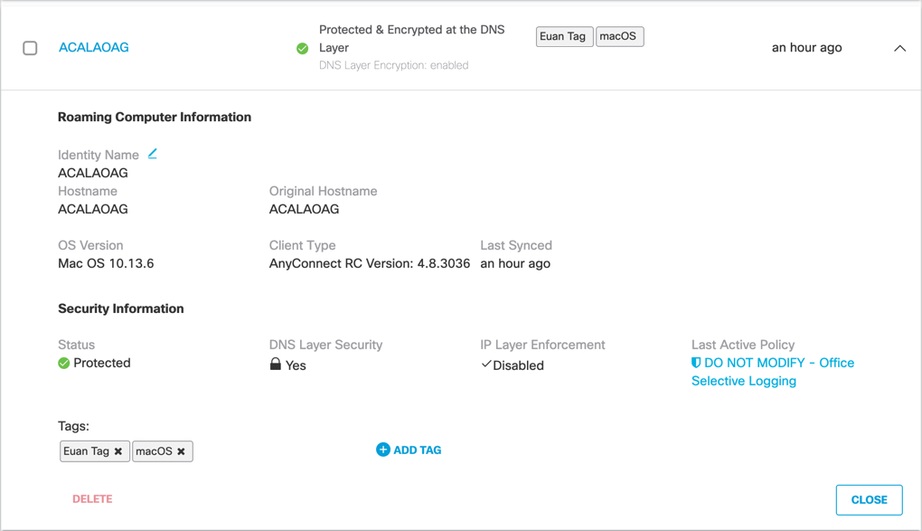The height and width of the screenshot is (531, 922).
Task: Click the ACALAOAG hostname link
Action: coord(93,47)
